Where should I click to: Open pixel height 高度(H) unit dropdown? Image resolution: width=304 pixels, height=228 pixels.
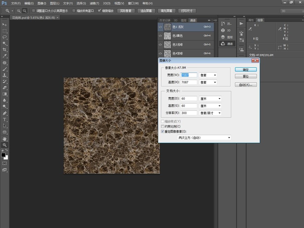click(x=208, y=82)
